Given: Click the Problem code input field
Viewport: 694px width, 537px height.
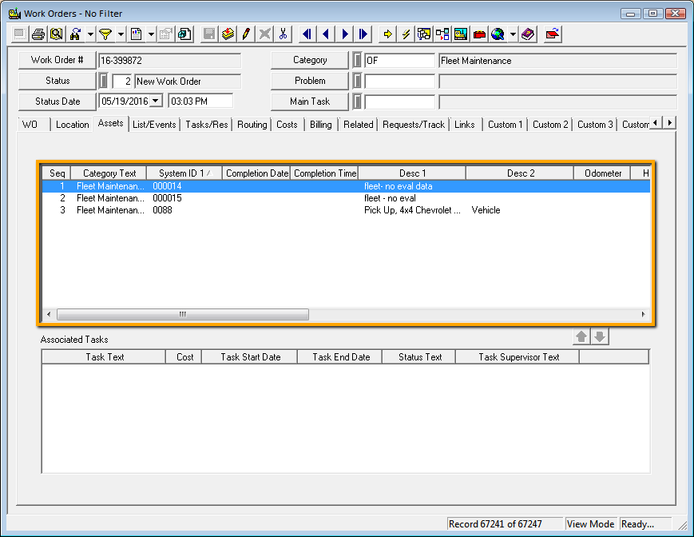Looking at the screenshot, I should tap(400, 81).
